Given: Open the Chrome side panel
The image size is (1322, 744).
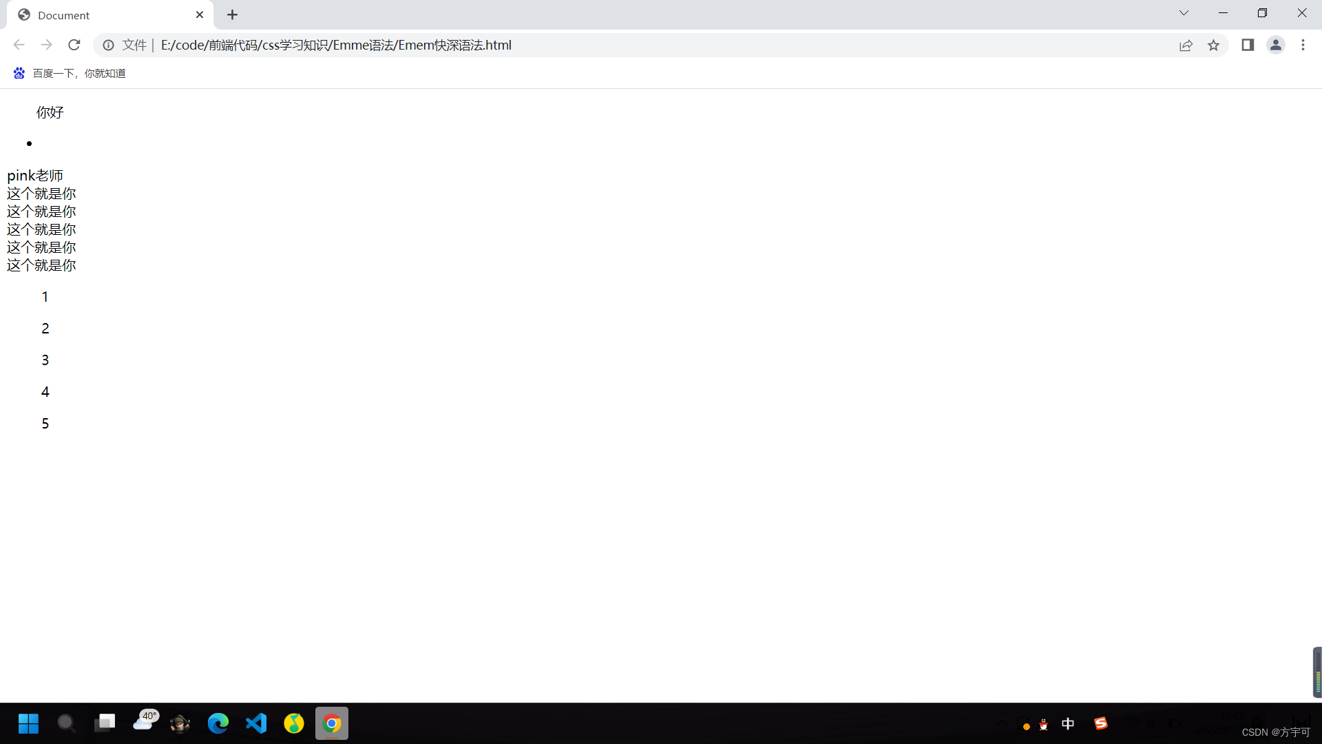Looking at the screenshot, I should click(1248, 45).
